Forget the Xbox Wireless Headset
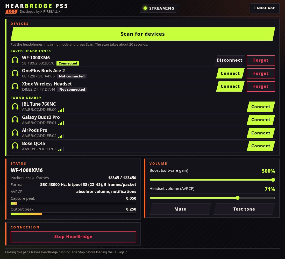The image size is (285, 259). (261, 86)
